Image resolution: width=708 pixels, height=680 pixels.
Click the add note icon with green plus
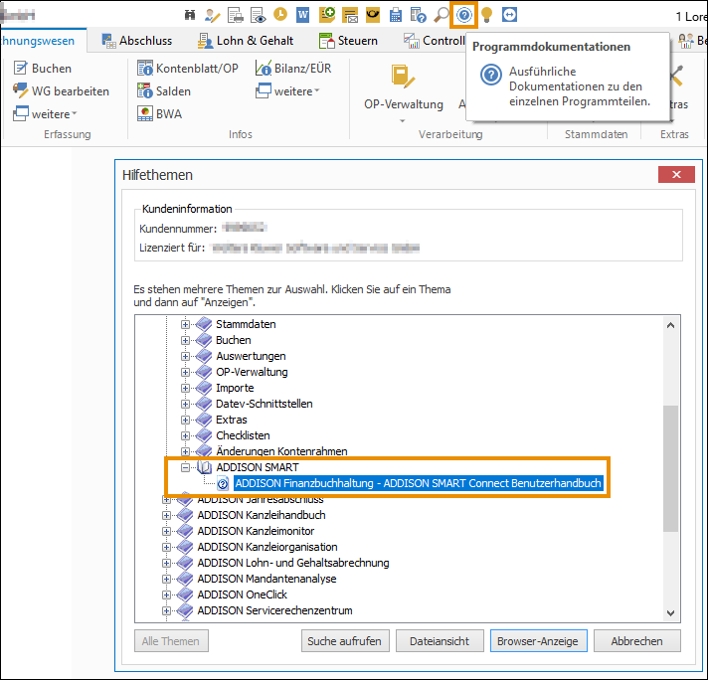click(x=327, y=15)
